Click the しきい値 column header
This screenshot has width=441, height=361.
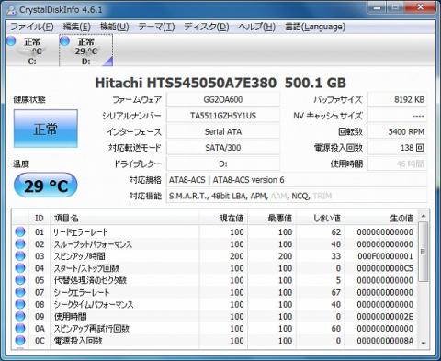tap(321, 218)
